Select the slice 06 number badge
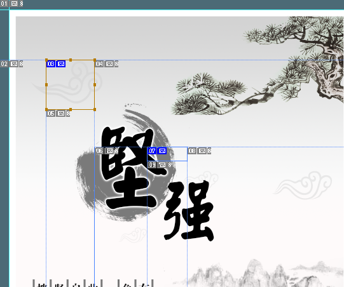Viewport: 344px width, 287px height. [99, 150]
